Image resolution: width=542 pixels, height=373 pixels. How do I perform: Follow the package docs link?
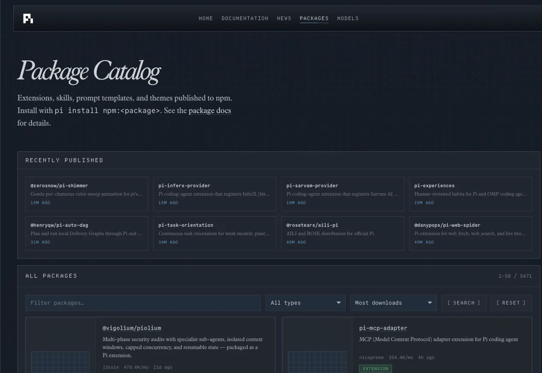click(x=210, y=111)
